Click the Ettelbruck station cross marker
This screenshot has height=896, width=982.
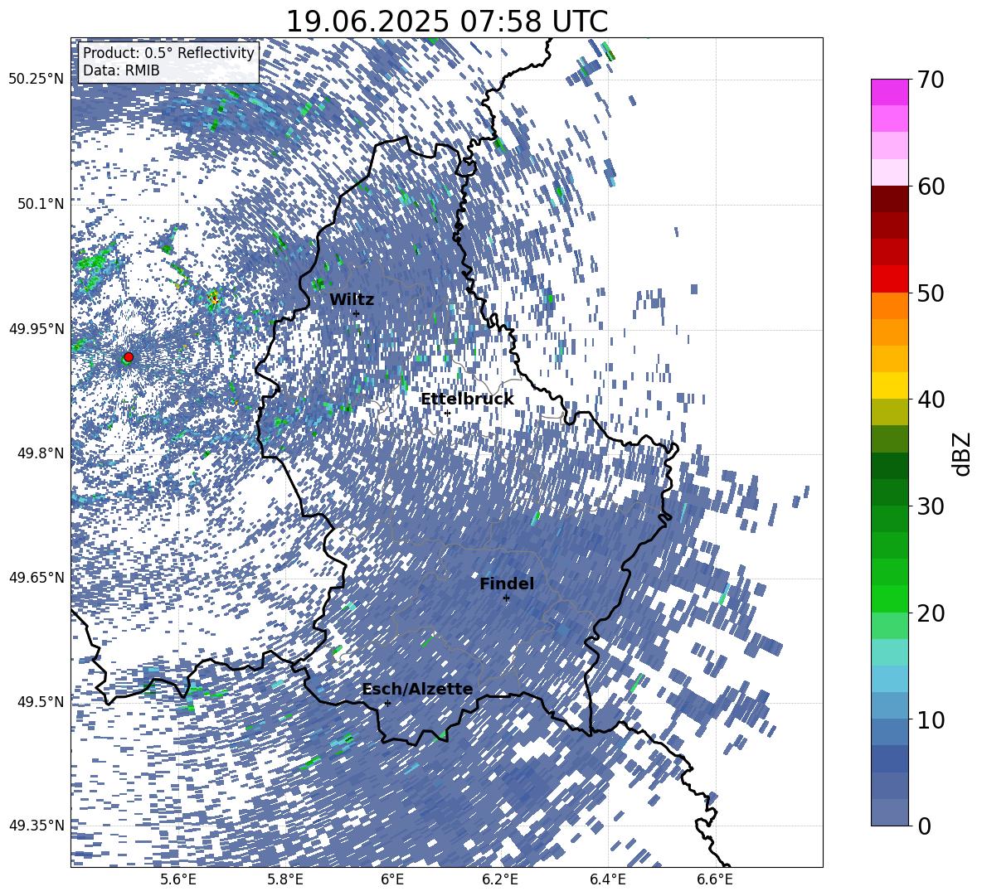447,413
